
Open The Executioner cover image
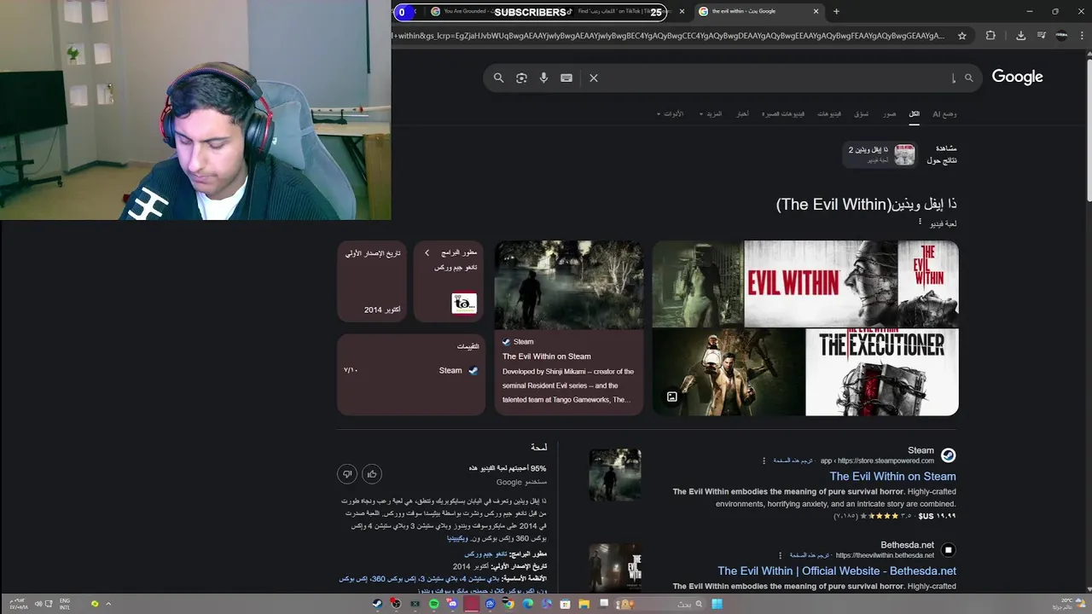[882, 373]
